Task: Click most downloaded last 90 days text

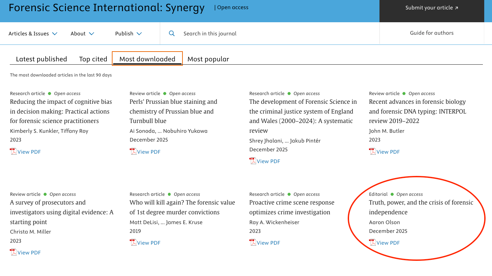Action: coord(61,75)
